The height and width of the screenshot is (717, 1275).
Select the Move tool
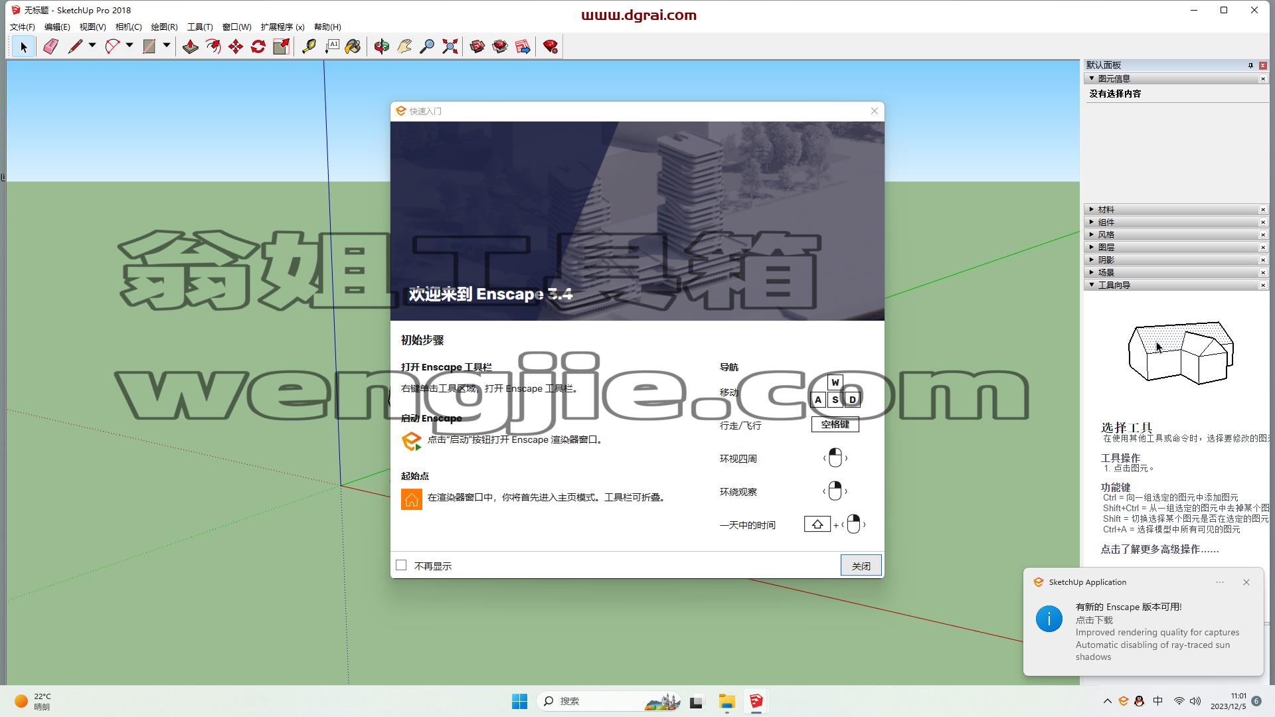point(236,46)
